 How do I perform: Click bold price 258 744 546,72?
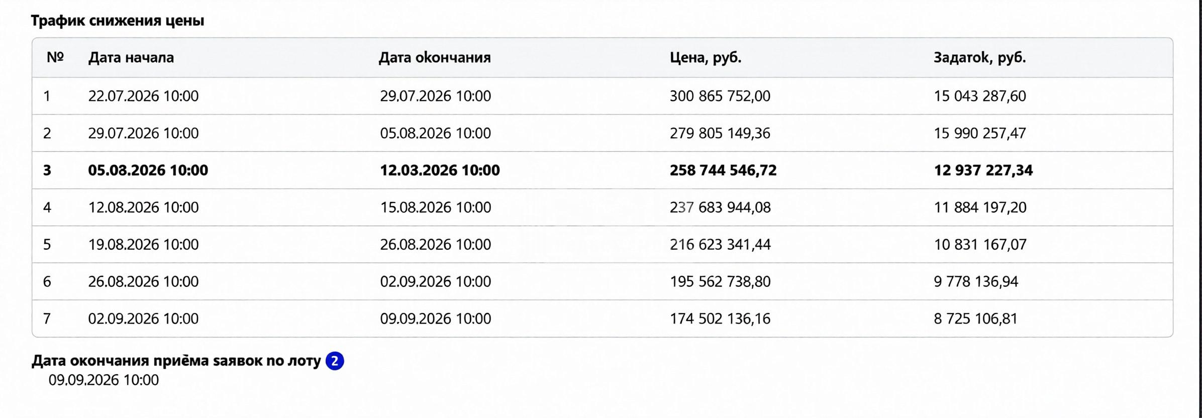[723, 170]
